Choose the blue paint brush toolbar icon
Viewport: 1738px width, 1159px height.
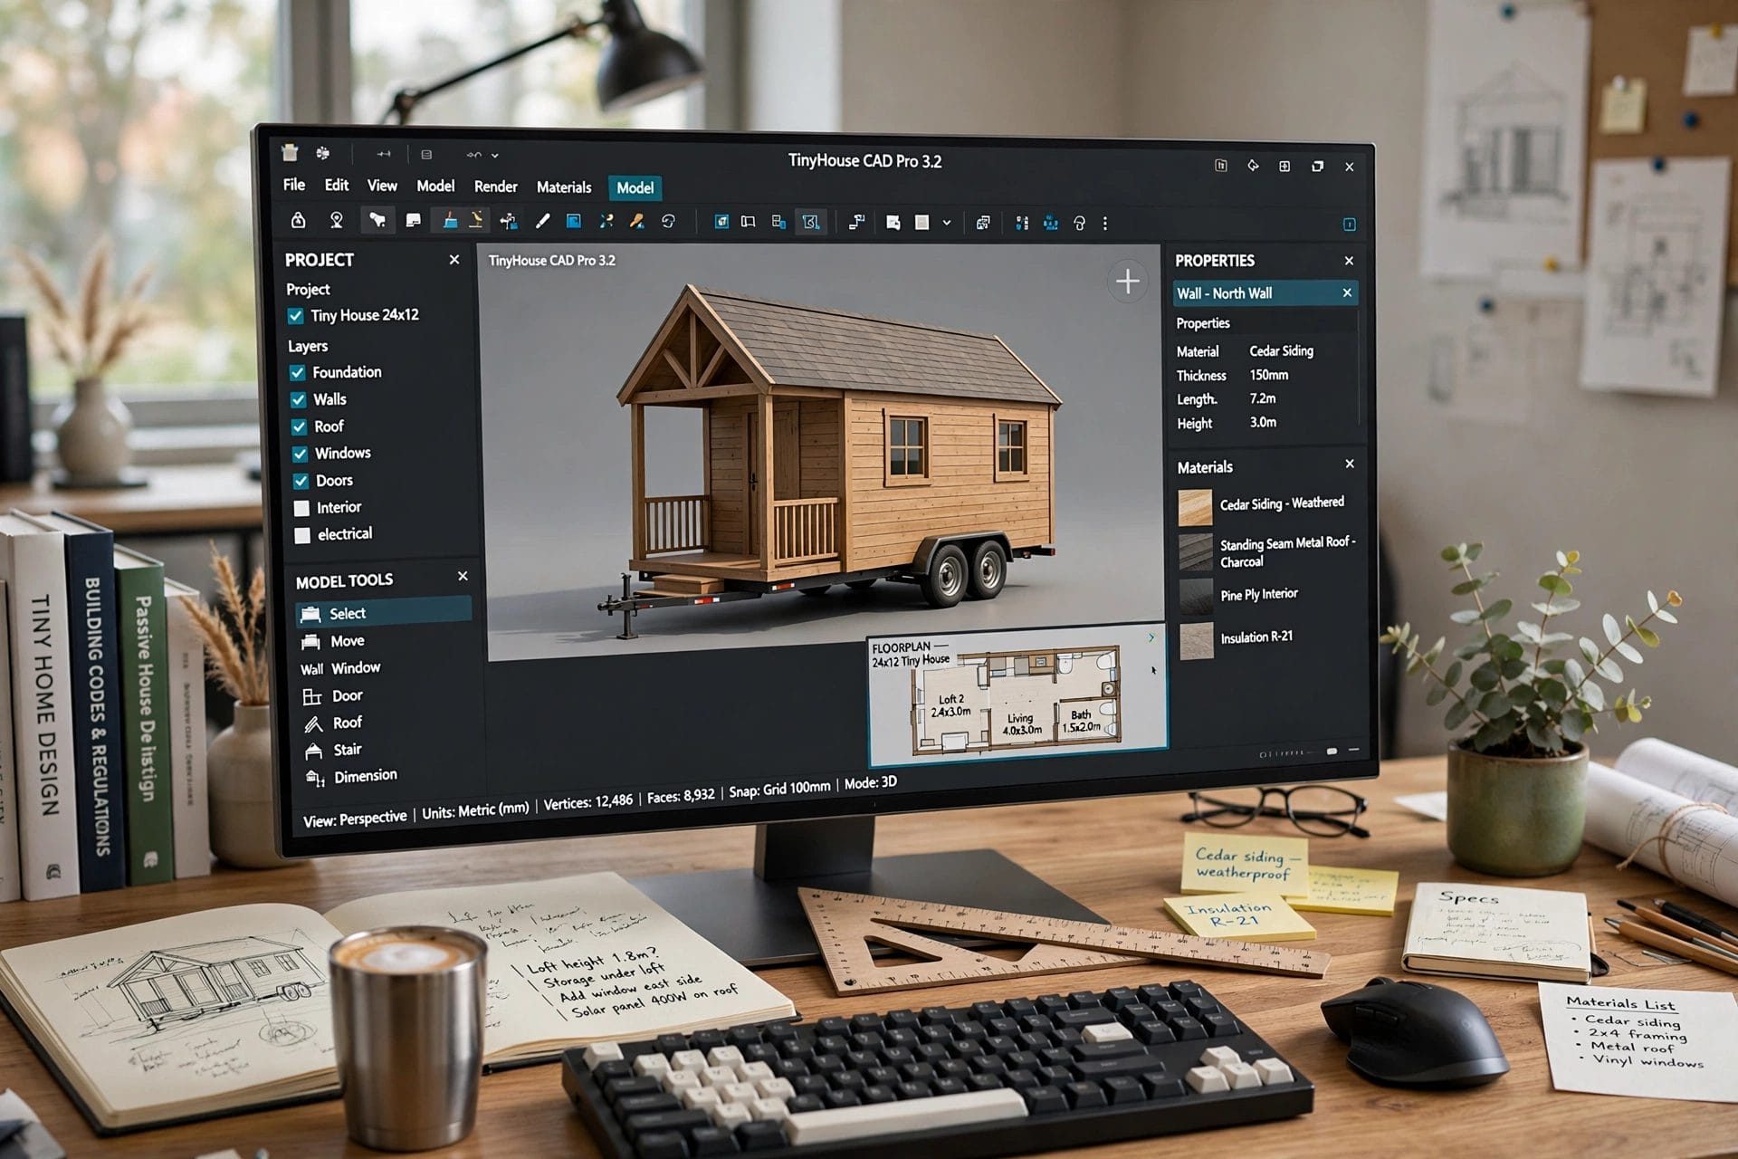[x=450, y=220]
